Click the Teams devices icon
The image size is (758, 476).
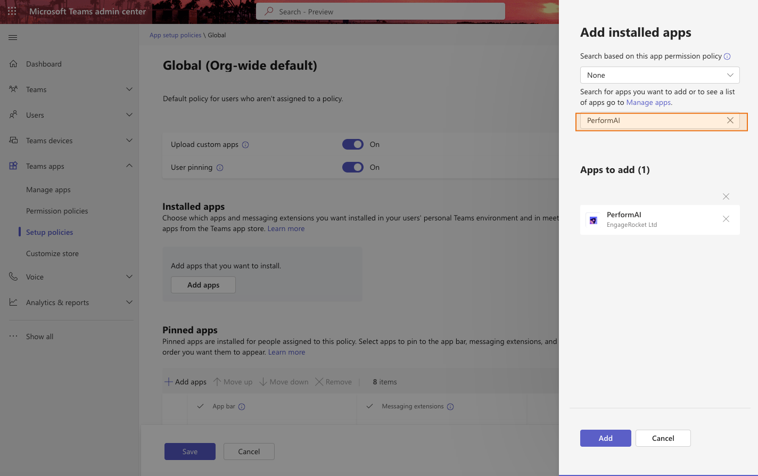13,141
